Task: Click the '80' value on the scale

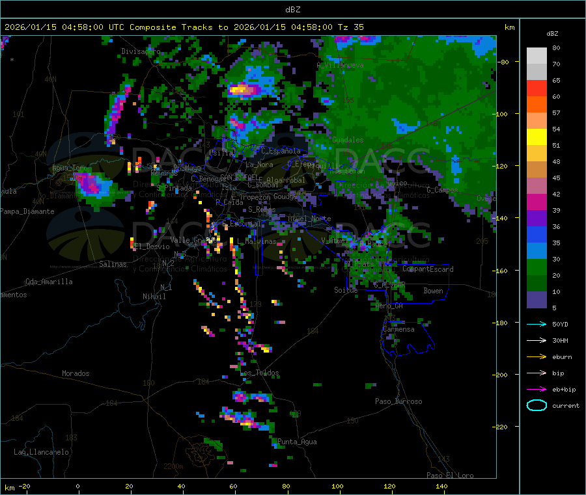Action: tap(556, 47)
